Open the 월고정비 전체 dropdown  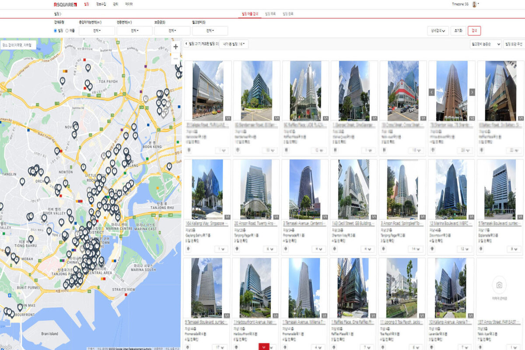point(210,31)
